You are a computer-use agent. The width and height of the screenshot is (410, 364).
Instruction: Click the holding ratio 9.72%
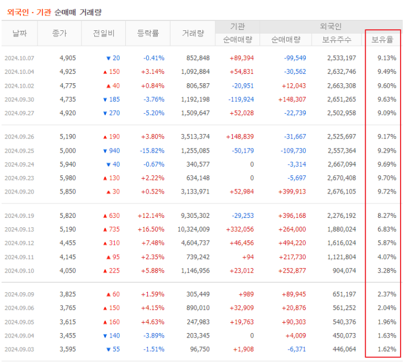tap(387, 191)
